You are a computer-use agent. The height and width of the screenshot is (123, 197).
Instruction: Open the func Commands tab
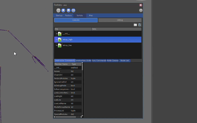pyautogui.click(x=99, y=60)
